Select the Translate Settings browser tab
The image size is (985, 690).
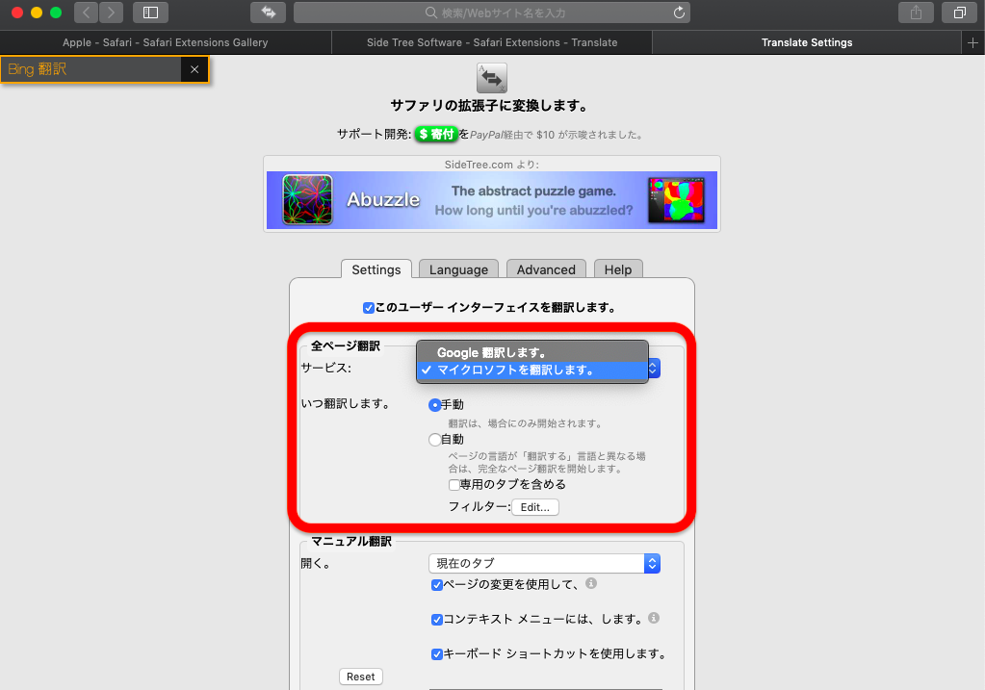coord(807,42)
